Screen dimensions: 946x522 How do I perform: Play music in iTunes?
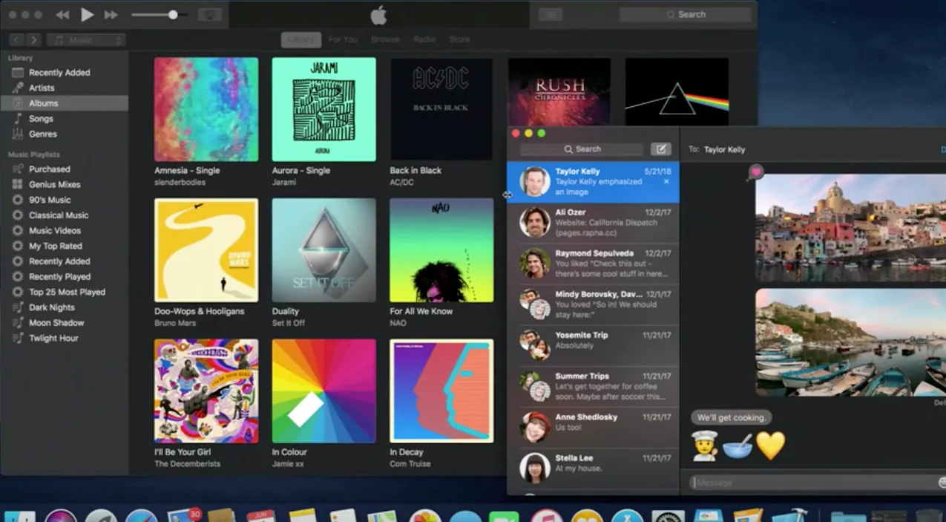click(88, 14)
